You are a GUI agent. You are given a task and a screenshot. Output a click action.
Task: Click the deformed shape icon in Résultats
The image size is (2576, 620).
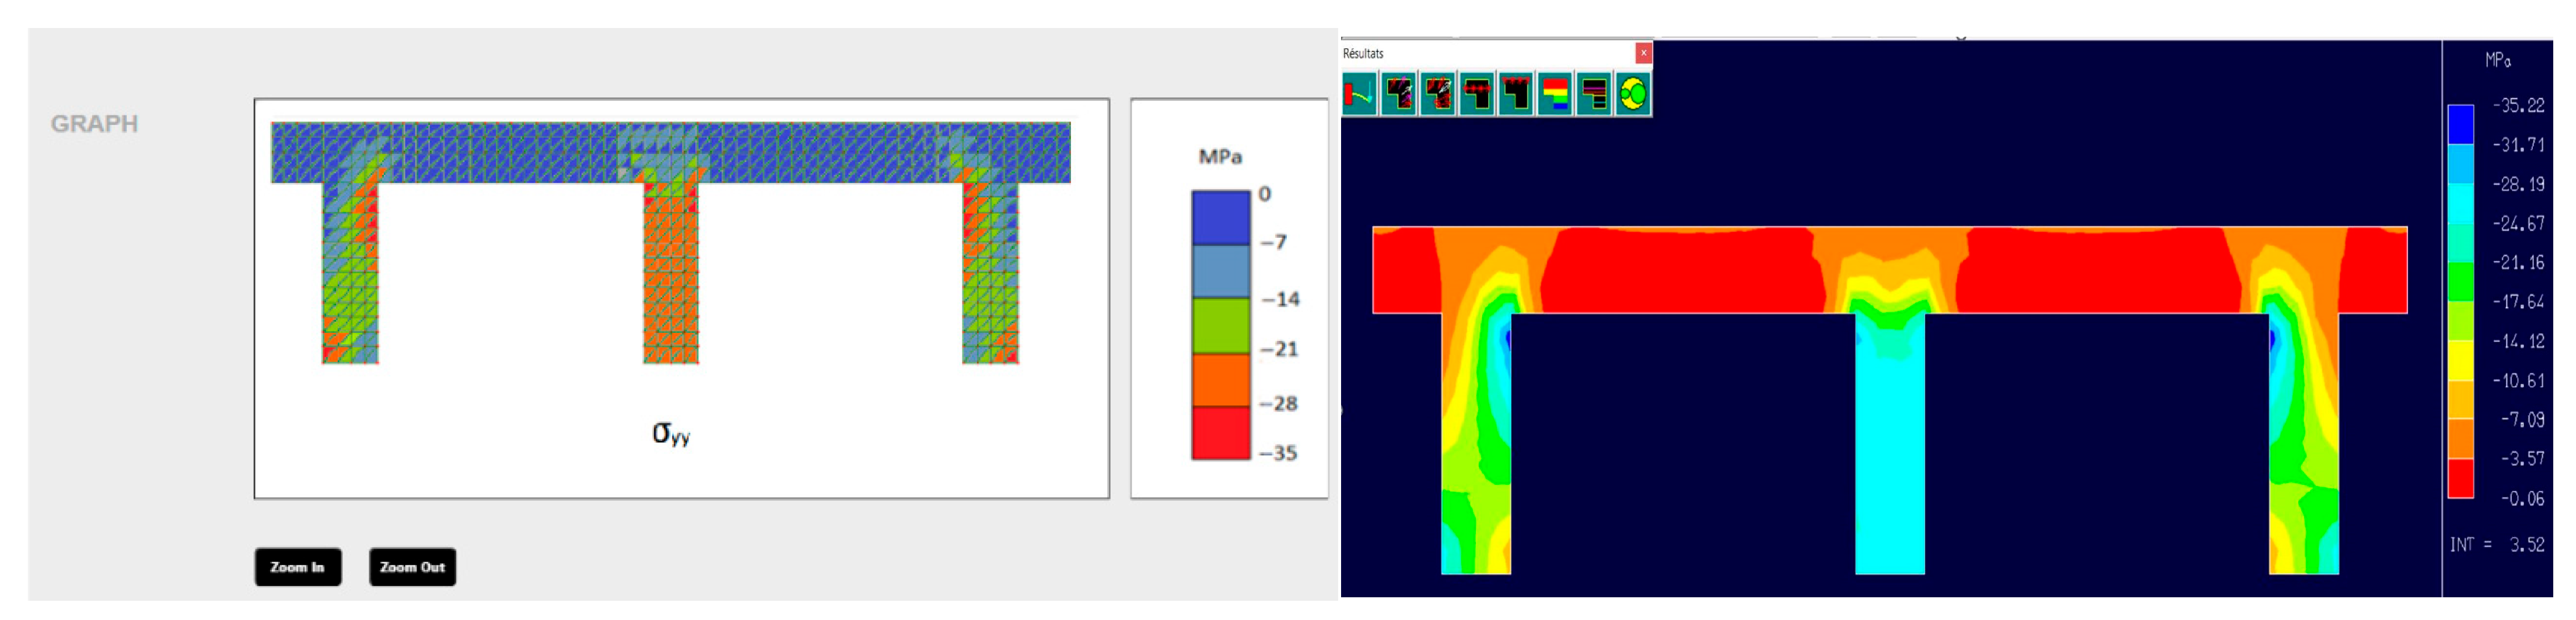tap(1359, 95)
